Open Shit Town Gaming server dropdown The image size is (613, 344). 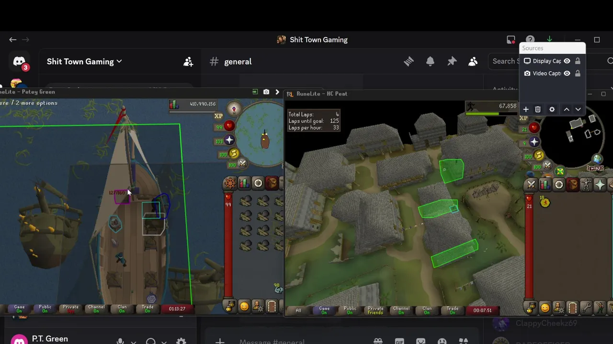(x=84, y=62)
